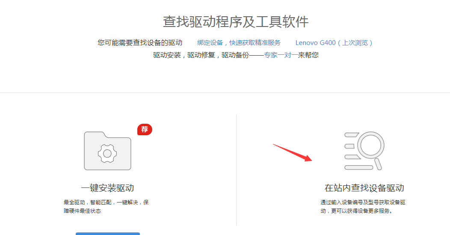Select the 在站内查找设备驱动 heading
Screen dimensions: 450x235
tap(364, 188)
